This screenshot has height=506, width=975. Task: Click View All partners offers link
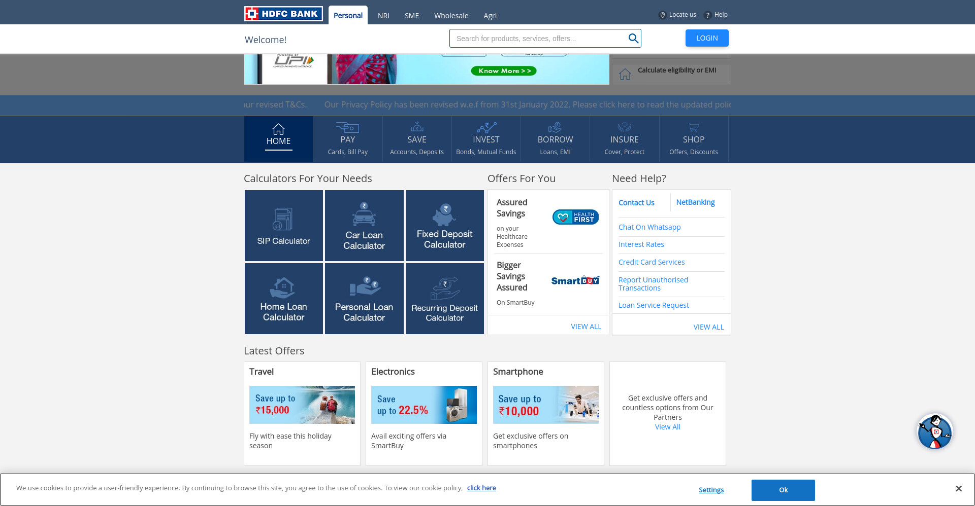(x=667, y=427)
